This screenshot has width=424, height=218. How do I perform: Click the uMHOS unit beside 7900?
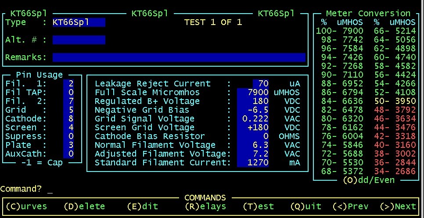(x=287, y=93)
